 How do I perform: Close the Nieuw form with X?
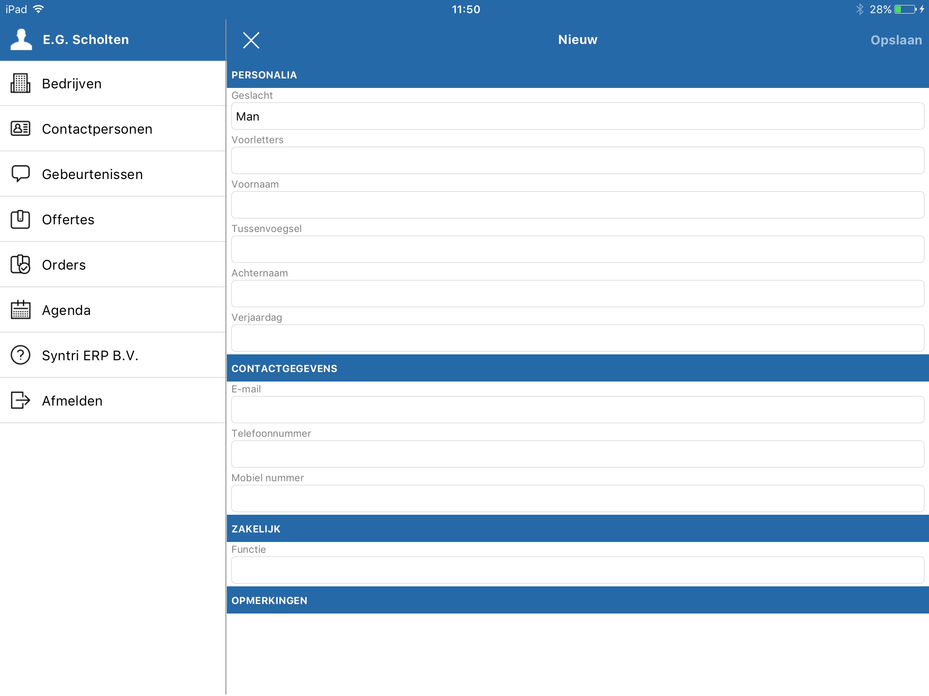pyautogui.click(x=251, y=40)
